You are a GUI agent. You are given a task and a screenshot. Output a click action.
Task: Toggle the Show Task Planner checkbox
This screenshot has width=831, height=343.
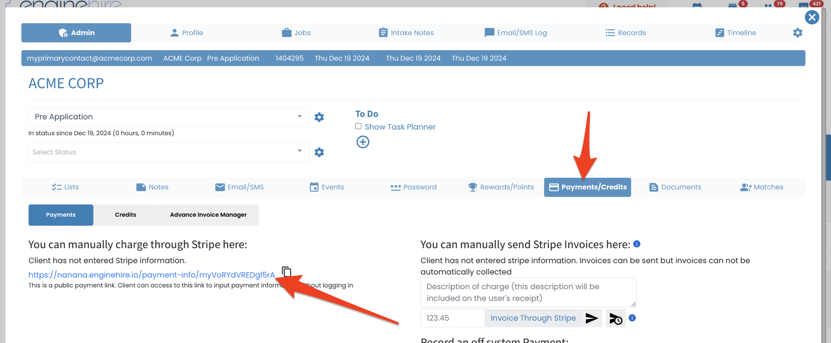[358, 126]
